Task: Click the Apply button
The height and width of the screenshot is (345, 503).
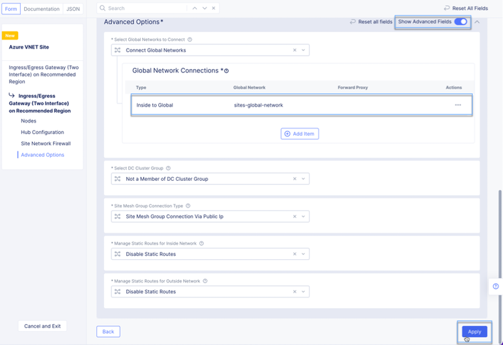Action: [x=474, y=332]
